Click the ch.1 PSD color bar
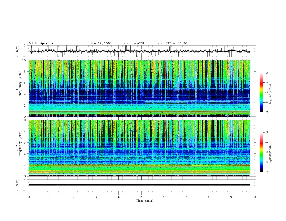This screenshot has height=221, width=286. (261, 92)
